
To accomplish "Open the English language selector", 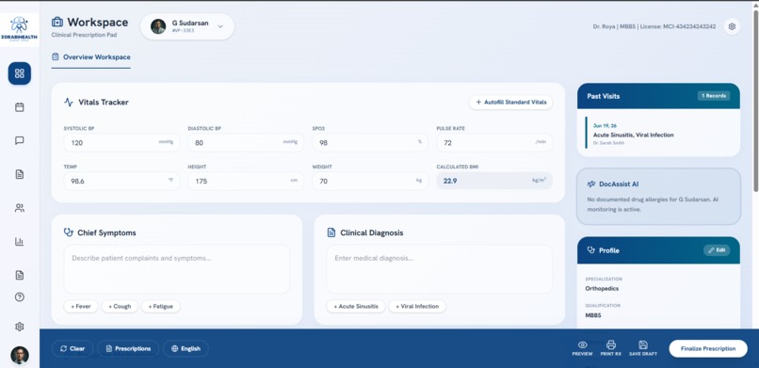I will pos(186,348).
